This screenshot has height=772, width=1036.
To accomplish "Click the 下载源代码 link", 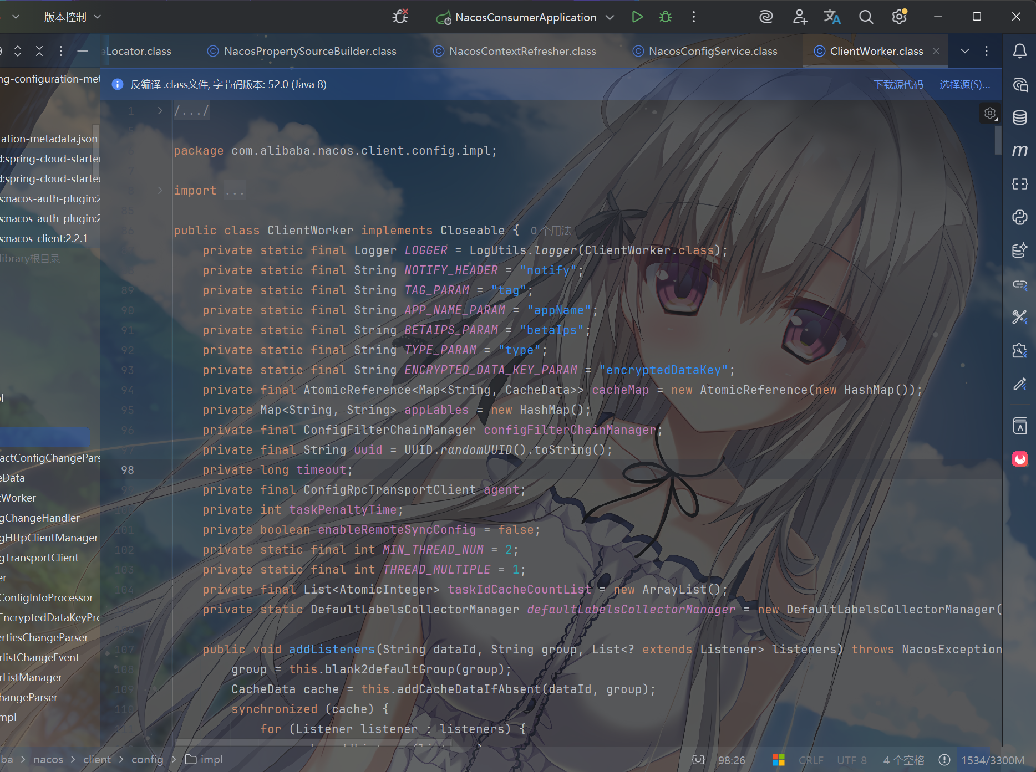I will pyautogui.click(x=898, y=84).
